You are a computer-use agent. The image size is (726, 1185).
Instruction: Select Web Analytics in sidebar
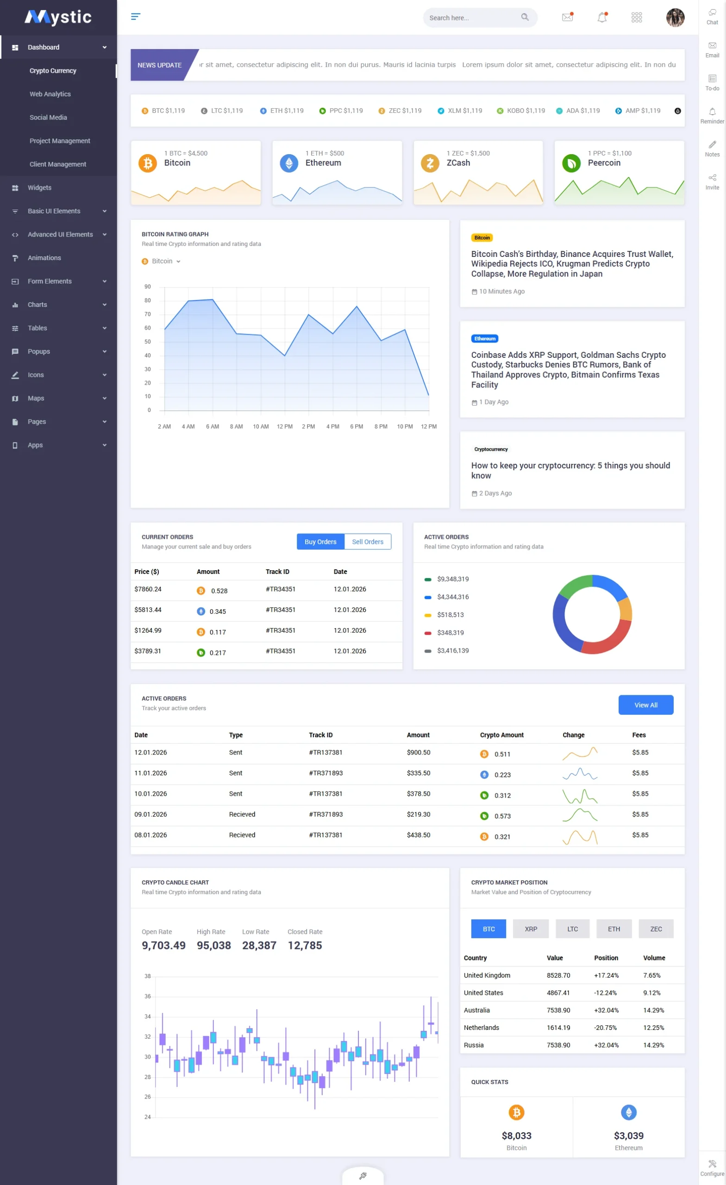(50, 94)
